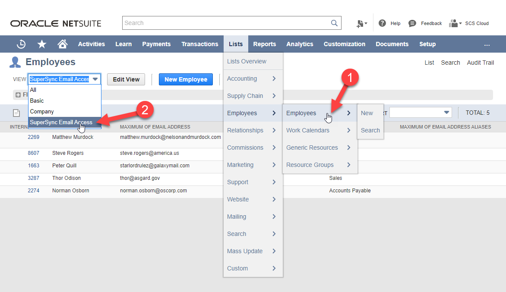Choose Search in the Employees flyout
The height and width of the screenshot is (292, 506).
[x=370, y=130]
